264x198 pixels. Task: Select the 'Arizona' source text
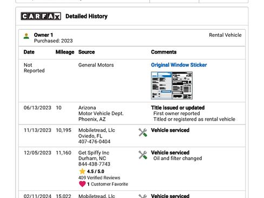pos(87,108)
